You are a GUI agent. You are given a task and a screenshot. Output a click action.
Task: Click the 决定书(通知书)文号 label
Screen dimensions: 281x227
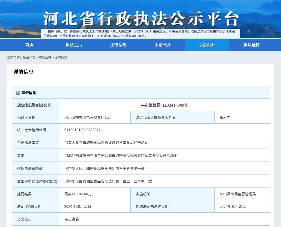tap(34, 105)
